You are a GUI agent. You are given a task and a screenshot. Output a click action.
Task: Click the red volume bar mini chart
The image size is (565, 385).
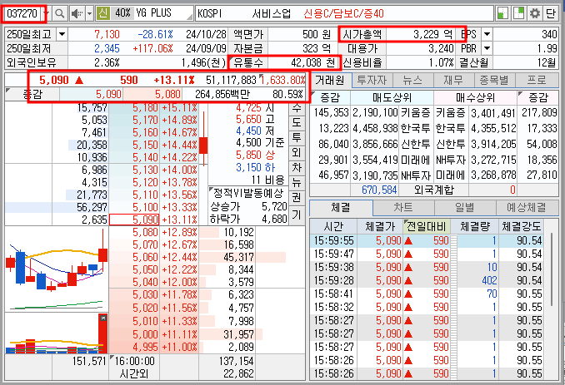(x=57, y=333)
